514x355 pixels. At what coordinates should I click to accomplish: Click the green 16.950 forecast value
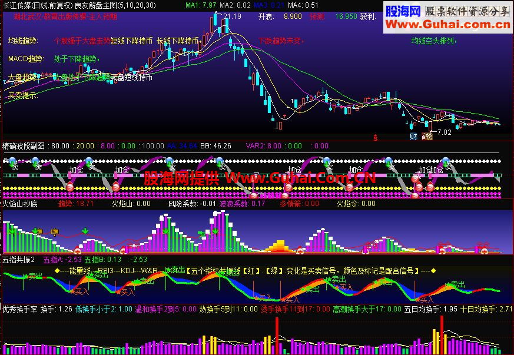click(x=346, y=16)
